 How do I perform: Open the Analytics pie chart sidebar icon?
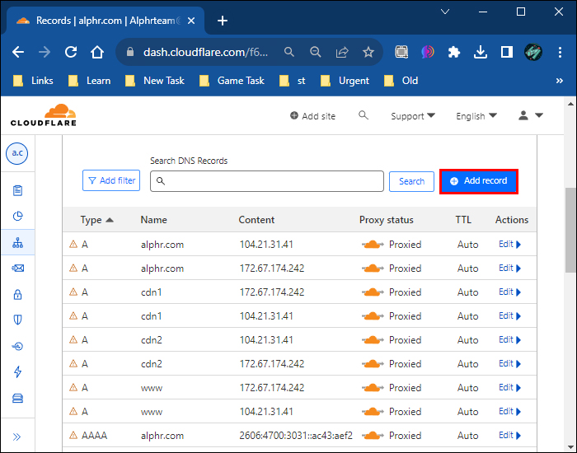tap(17, 216)
